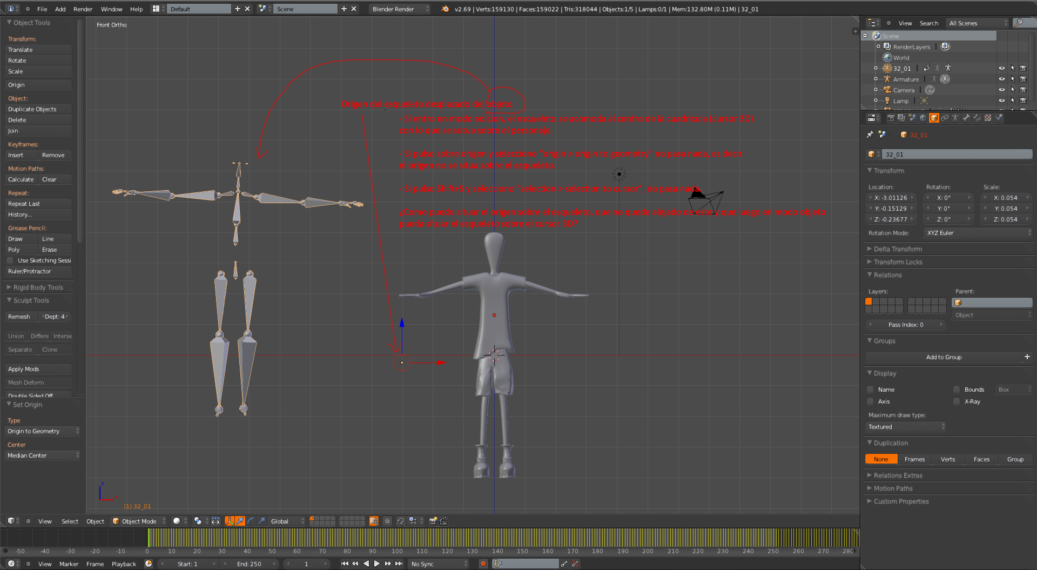Open the Texture properties tab (checker icon)
The height and width of the screenshot is (570, 1037).
pos(988,118)
